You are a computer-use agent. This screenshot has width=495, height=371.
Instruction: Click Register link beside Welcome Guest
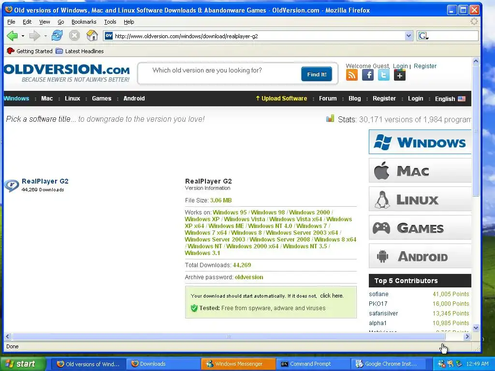(425, 66)
